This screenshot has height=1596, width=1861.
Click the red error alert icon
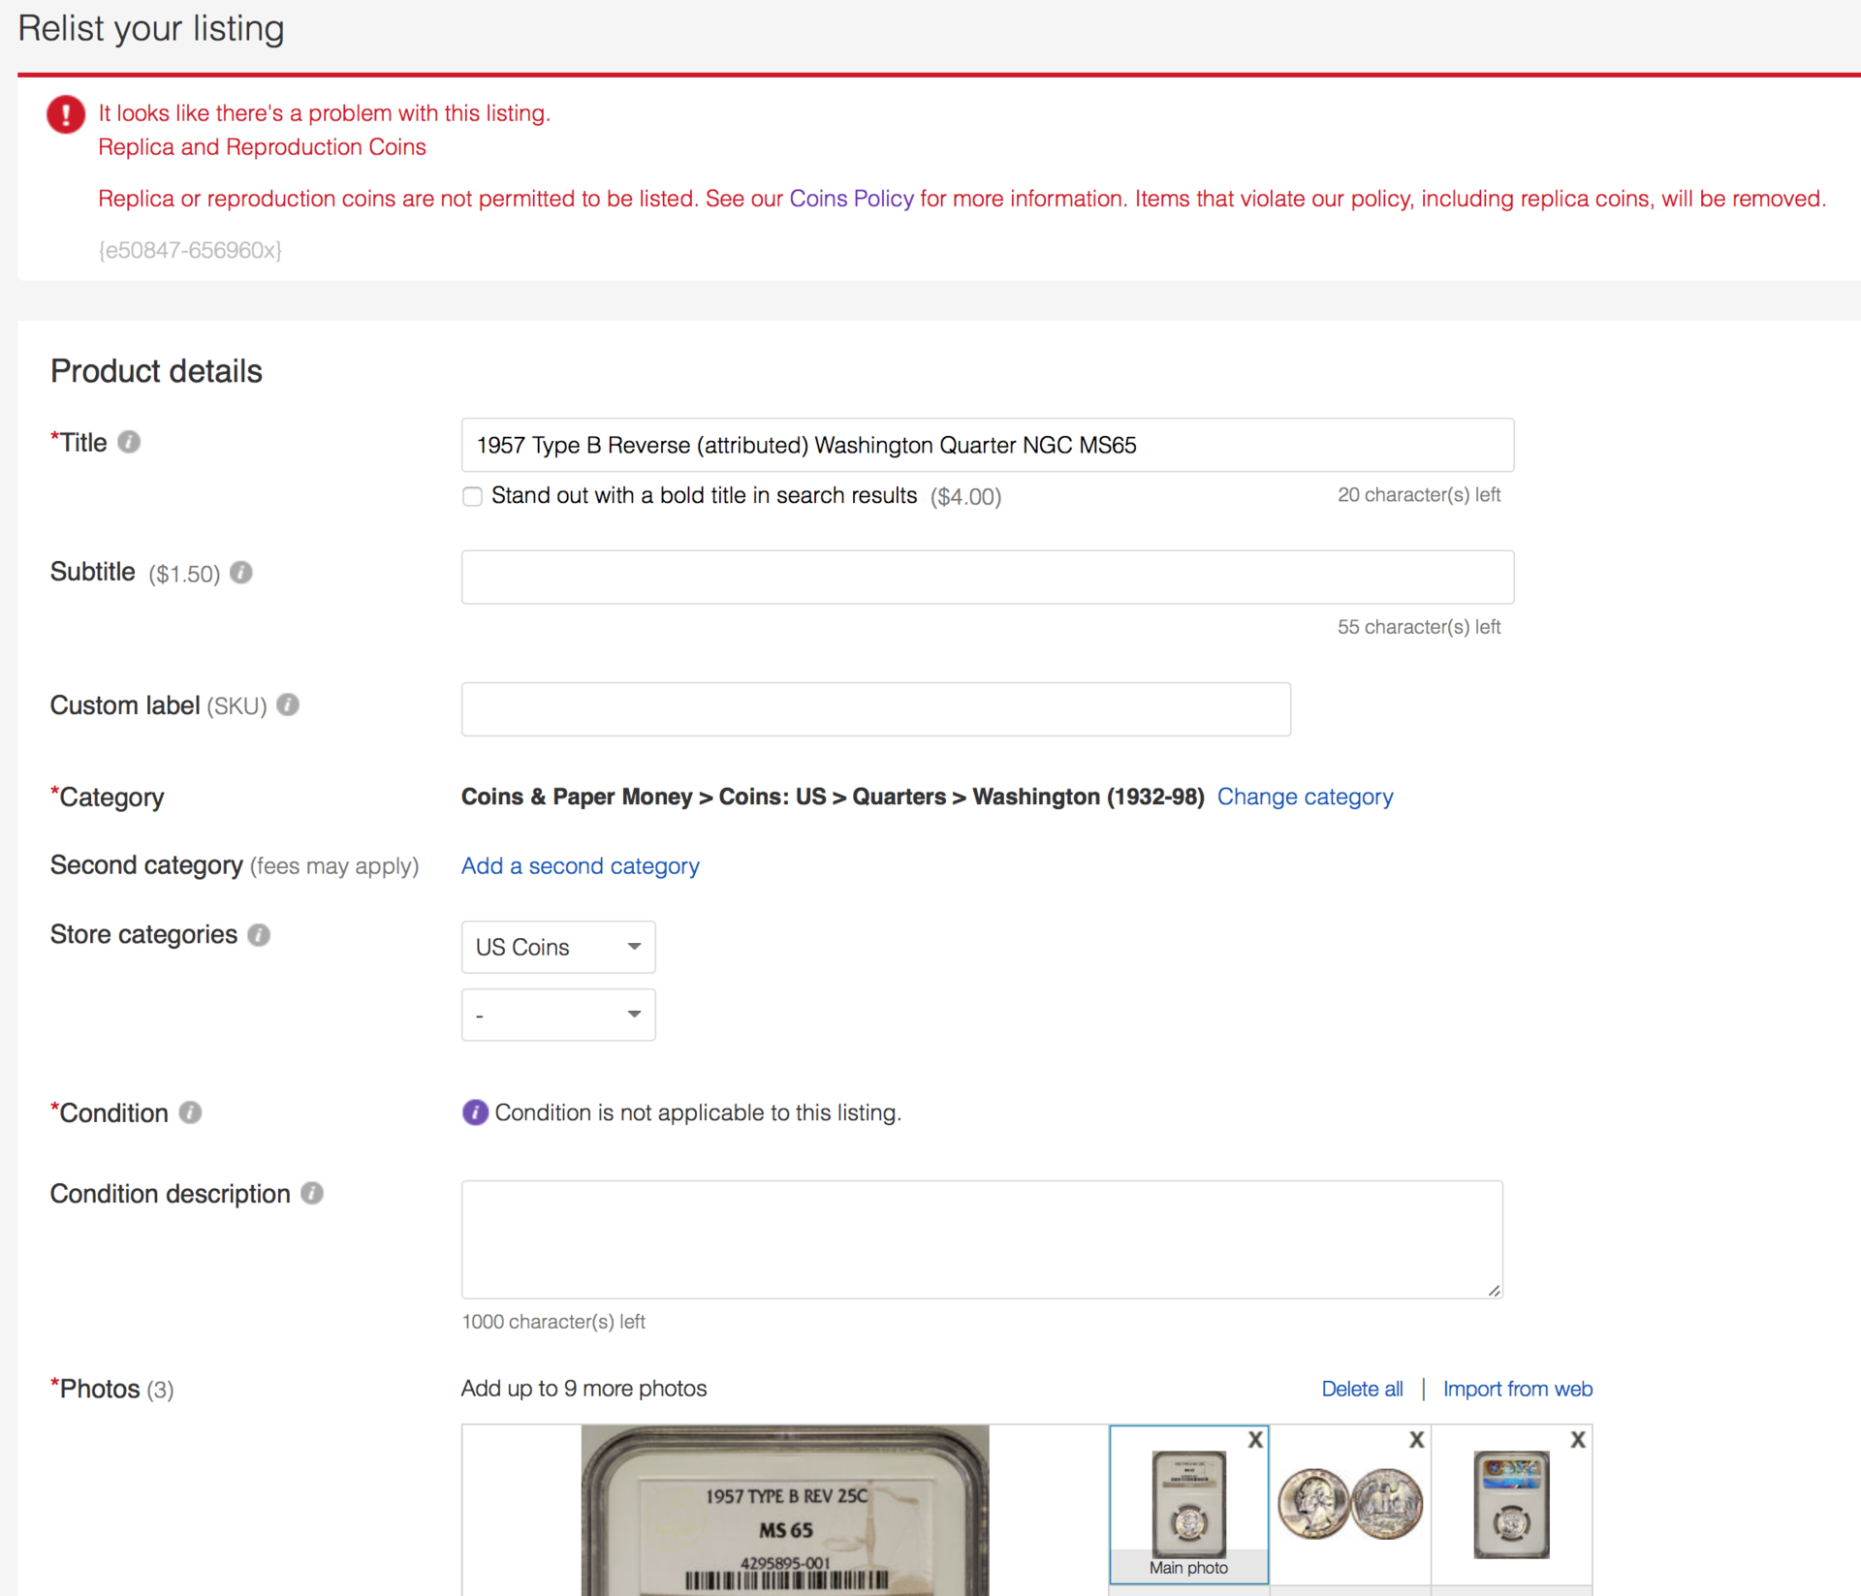coord(66,114)
